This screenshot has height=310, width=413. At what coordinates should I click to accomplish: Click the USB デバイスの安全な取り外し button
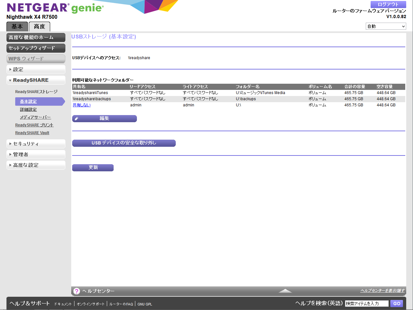point(124,143)
